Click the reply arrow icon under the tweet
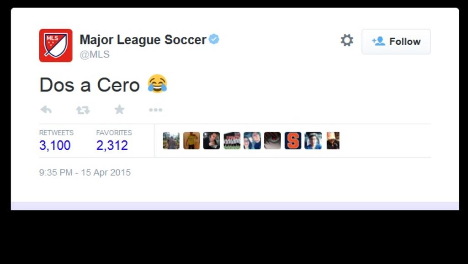Viewport: 468px width, 264px height. point(46,110)
